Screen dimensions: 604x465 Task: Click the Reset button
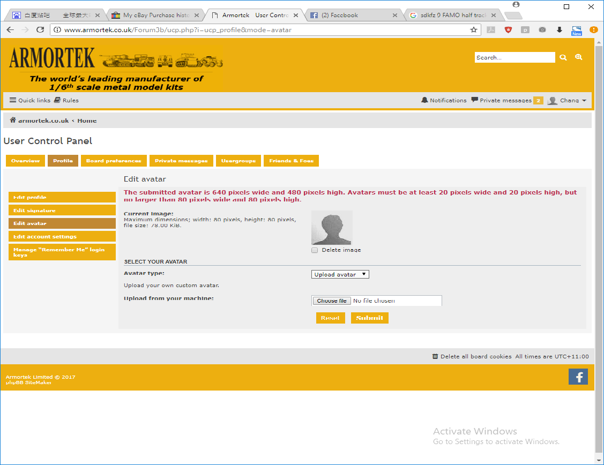(x=331, y=318)
